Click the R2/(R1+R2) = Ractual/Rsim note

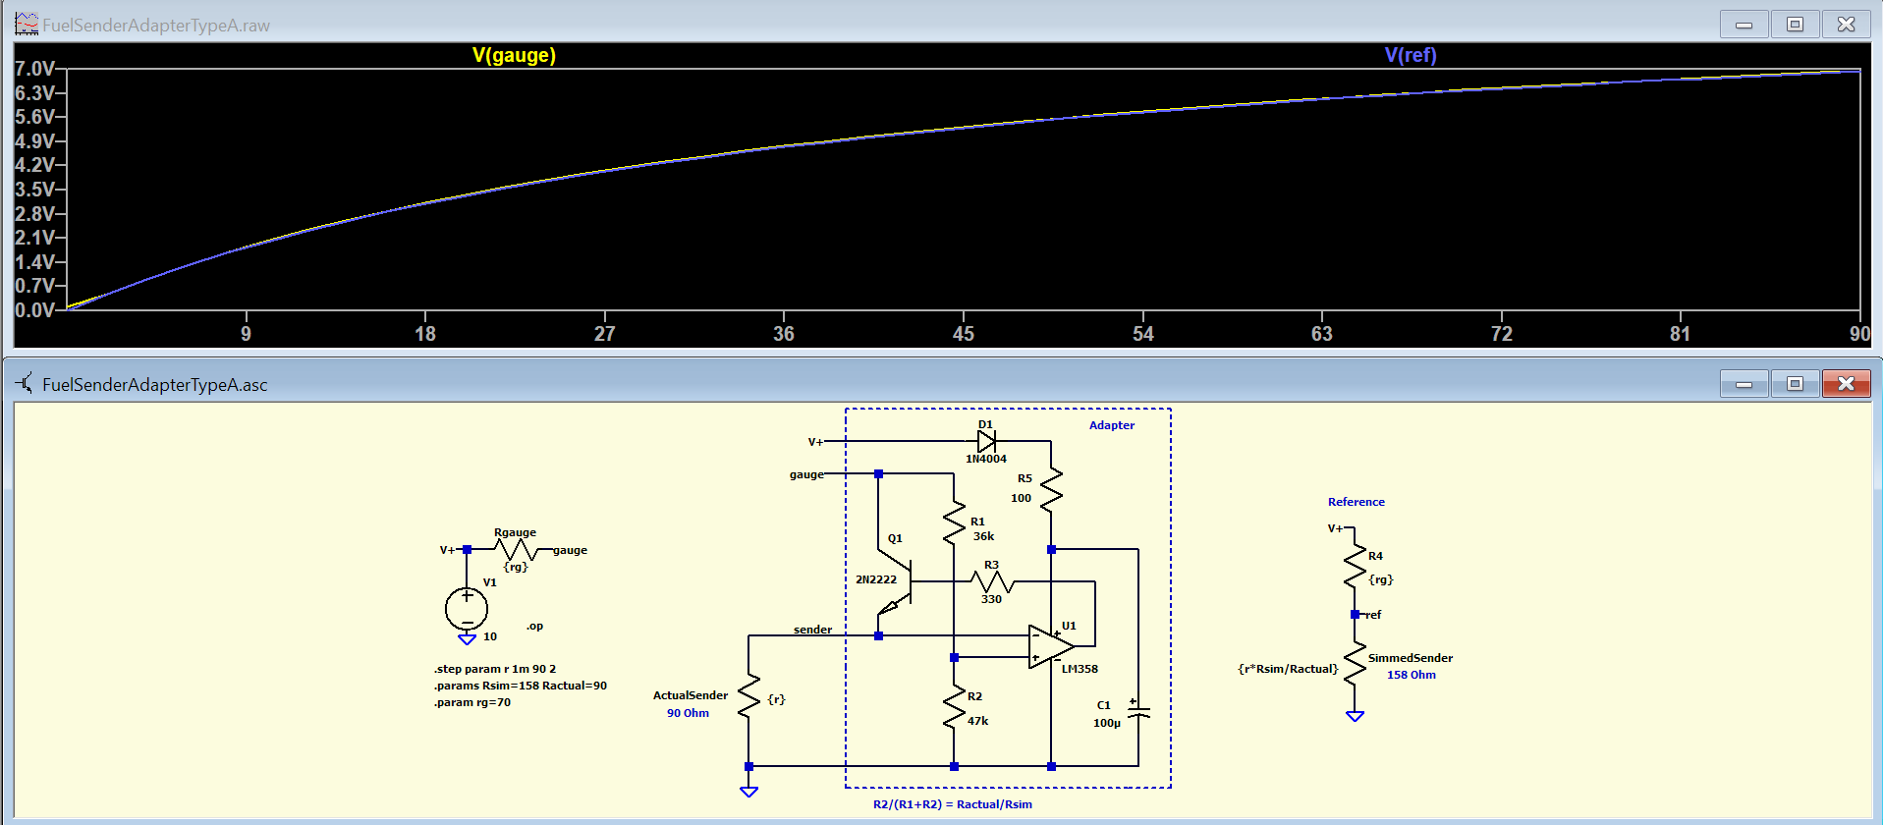[x=953, y=804]
